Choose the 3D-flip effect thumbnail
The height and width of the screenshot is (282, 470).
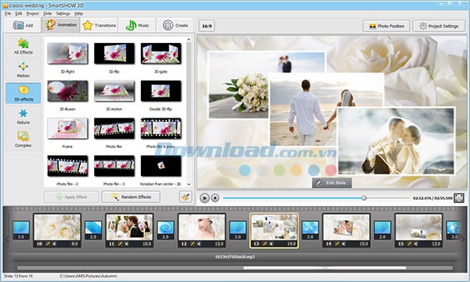point(114,53)
